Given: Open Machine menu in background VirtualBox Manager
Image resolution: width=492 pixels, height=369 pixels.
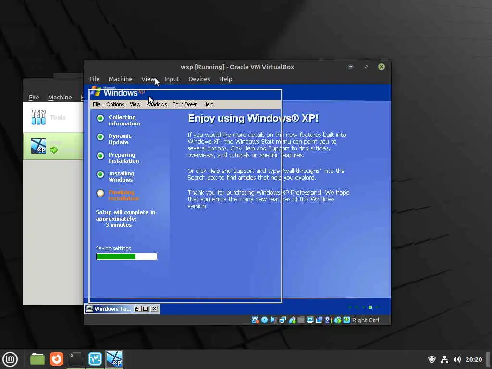Looking at the screenshot, I should [60, 97].
